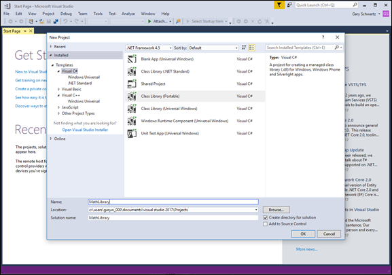Click the pin icon on Start Page tab
The height and width of the screenshot is (275, 392).
[x=25, y=31]
